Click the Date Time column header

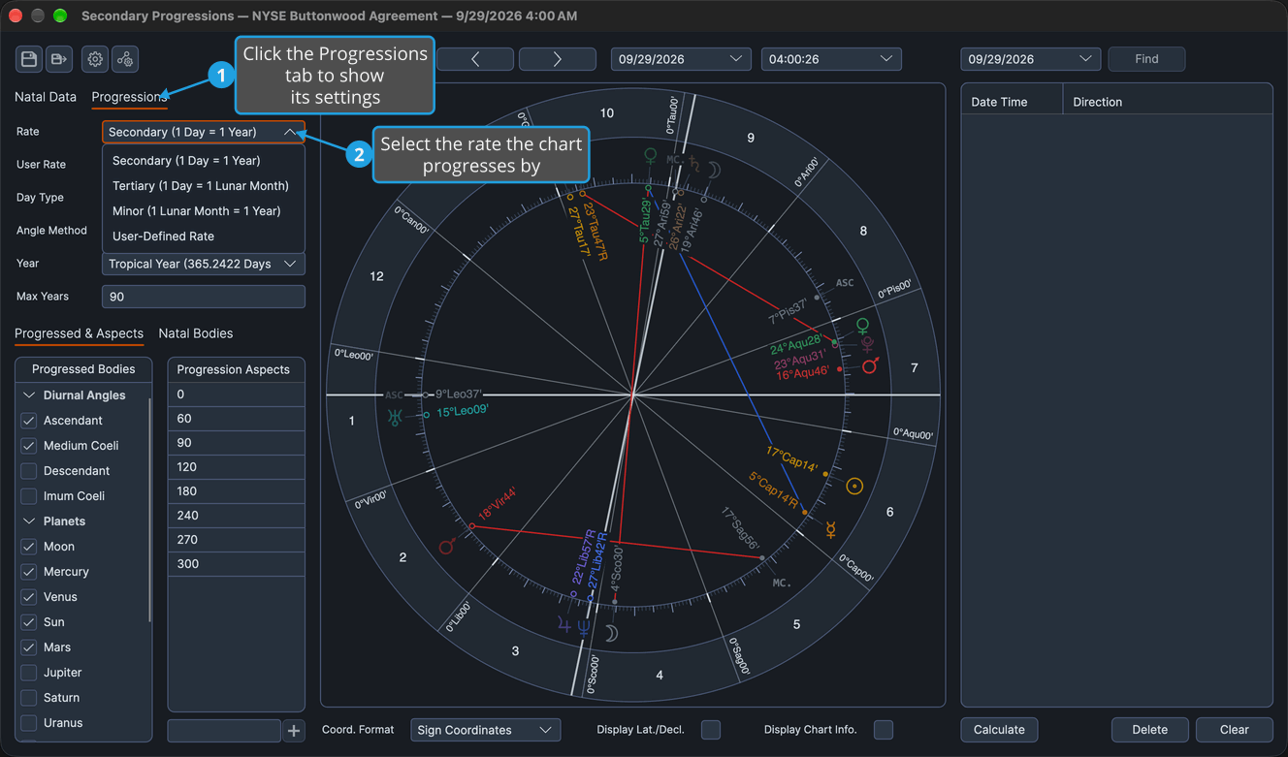coord(1012,102)
